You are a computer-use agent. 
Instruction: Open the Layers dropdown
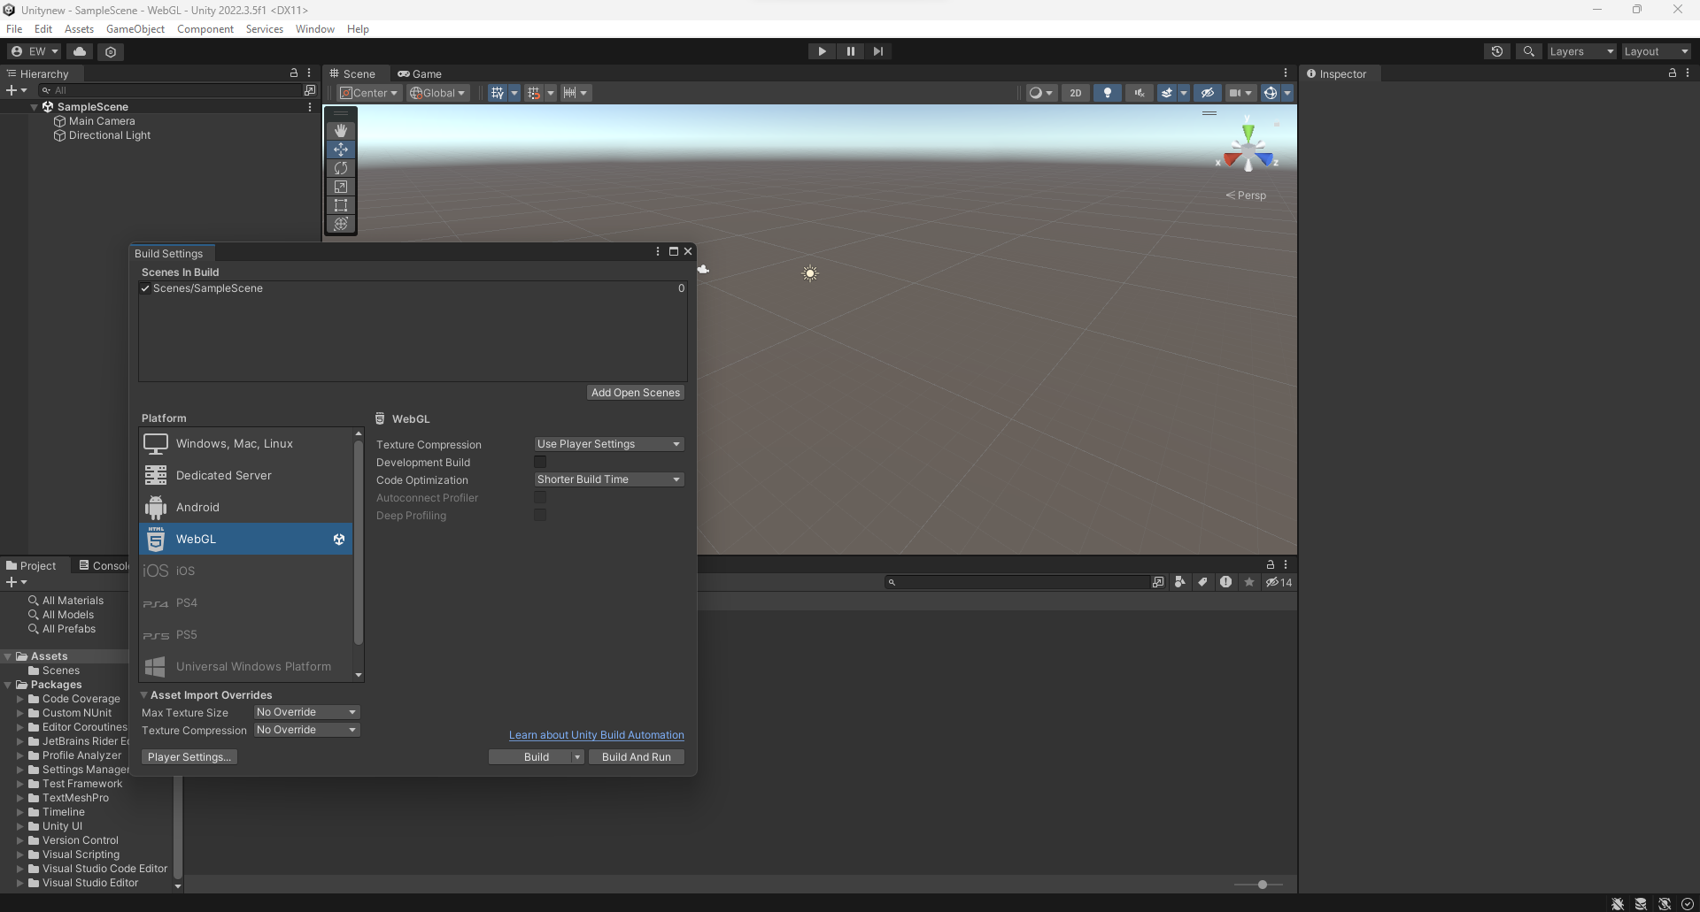[x=1581, y=51]
